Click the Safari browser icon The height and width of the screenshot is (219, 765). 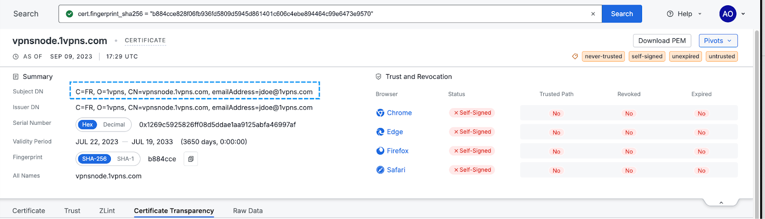(380, 170)
